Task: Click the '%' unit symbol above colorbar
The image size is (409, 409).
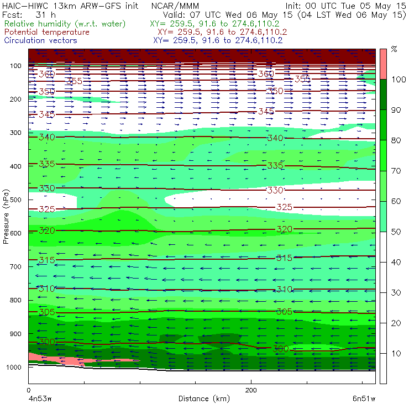Action: click(x=394, y=49)
